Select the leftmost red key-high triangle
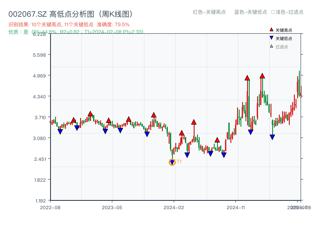 (73, 120)
